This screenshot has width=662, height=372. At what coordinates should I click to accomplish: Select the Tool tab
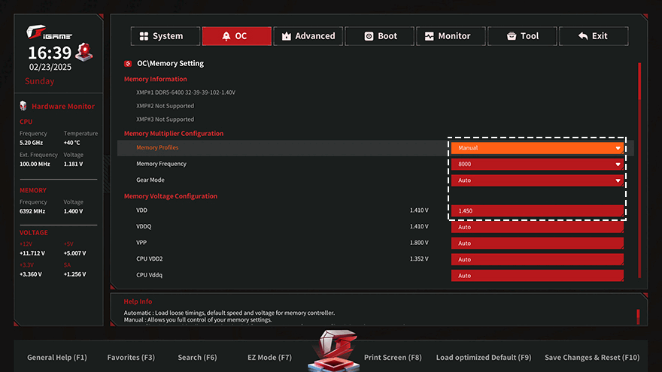click(x=522, y=36)
